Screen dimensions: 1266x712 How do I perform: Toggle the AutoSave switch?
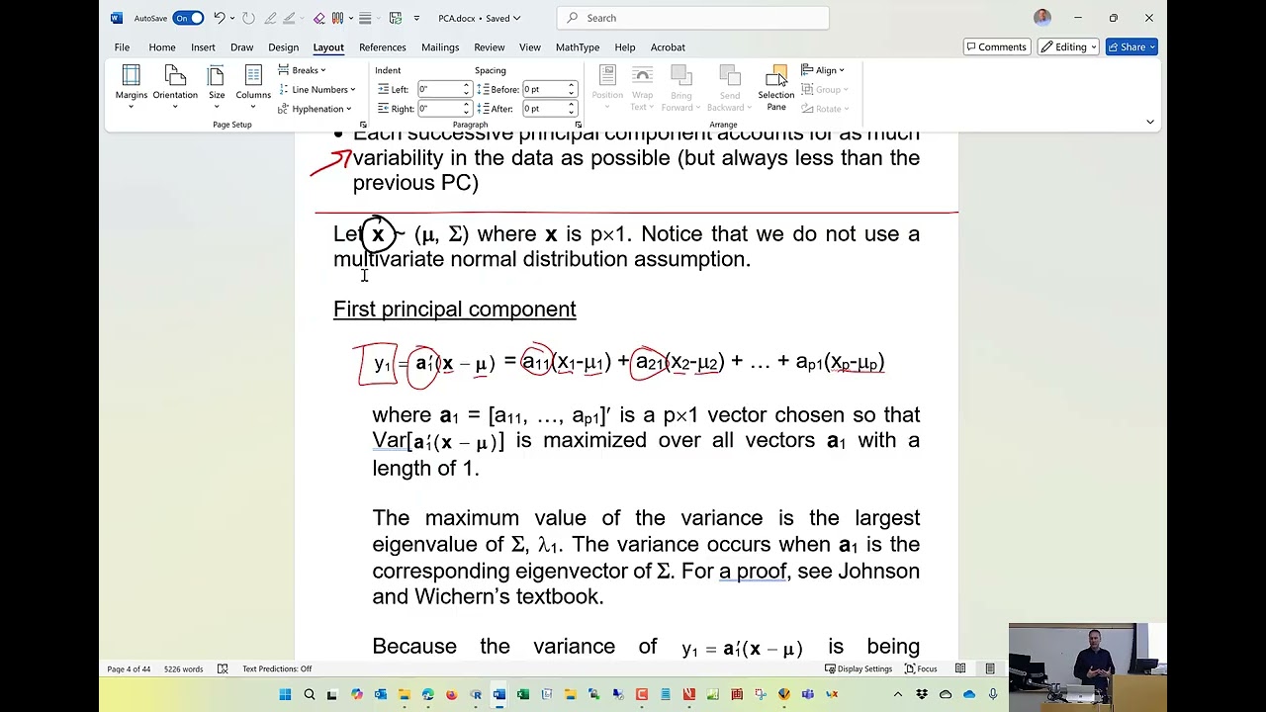point(187,18)
